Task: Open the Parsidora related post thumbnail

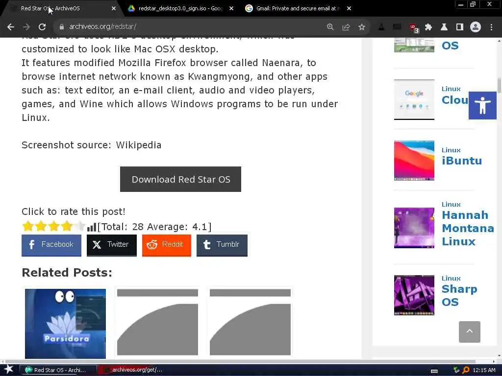Action: [65, 324]
